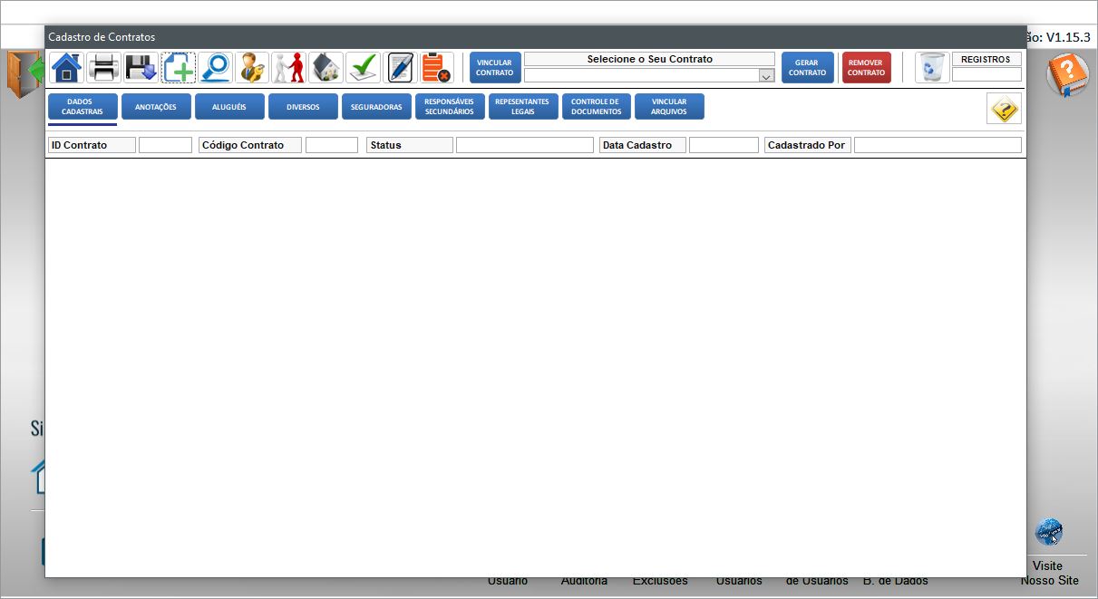The height and width of the screenshot is (599, 1098).
Task: Switch to the Anotações tab
Action: [x=156, y=107]
